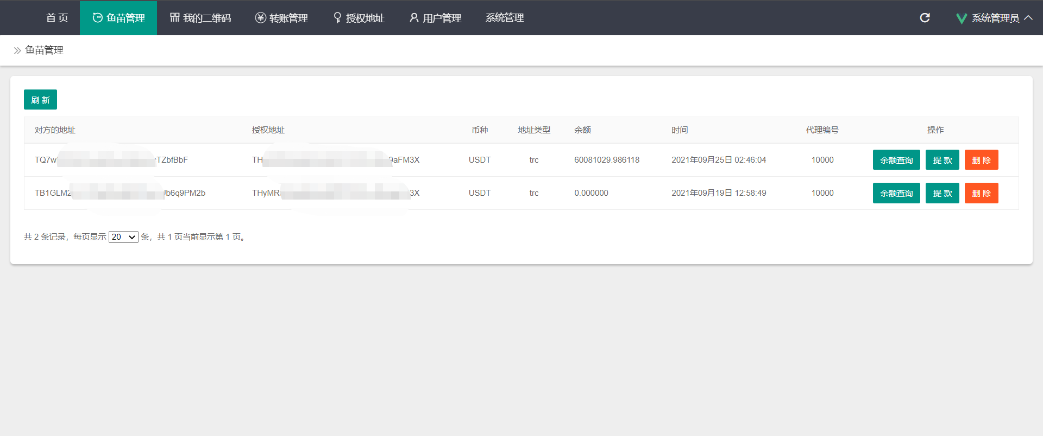Screen dimensions: 1043x436
Task: Click the double-chevron breadcrumb icon
Action: [17, 50]
